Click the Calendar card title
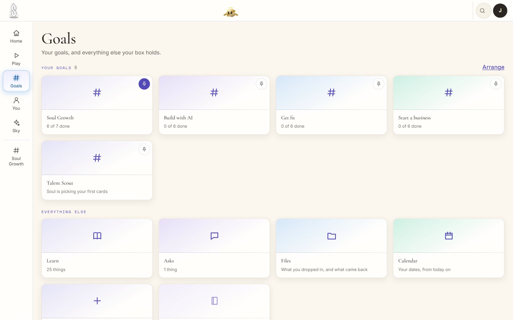The height and width of the screenshot is (320, 513). [x=408, y=261]
